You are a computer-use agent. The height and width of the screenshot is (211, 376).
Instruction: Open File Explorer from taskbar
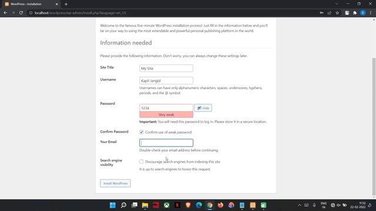[x=145, y=205]
